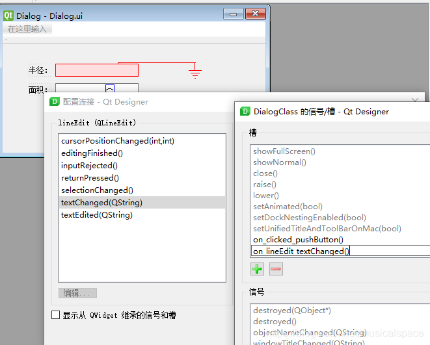Click the Designer icon in DialogClass signals/slots title
Image resolution: width=430 pixels, height=345 pixels.
pyautogui.click(x=245, y=112)
